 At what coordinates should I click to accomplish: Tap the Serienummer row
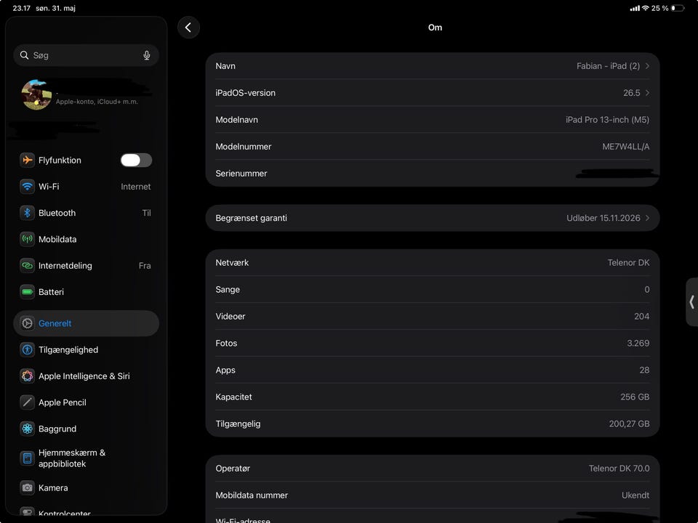pyautogui.click(x=432, y=174)
